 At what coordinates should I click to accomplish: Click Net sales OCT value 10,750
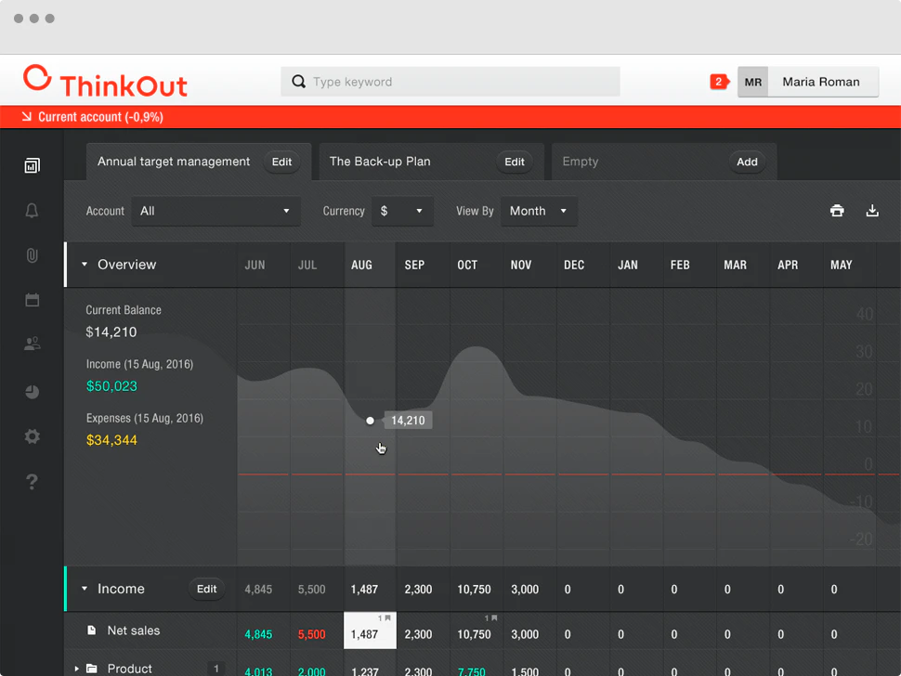click(474, 634)
